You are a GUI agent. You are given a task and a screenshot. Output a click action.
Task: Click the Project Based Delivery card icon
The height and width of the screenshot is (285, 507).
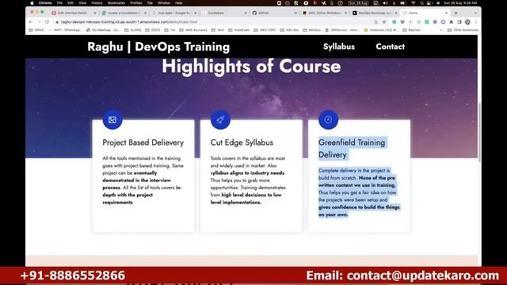pyautogui.click(x=112, y=120)
